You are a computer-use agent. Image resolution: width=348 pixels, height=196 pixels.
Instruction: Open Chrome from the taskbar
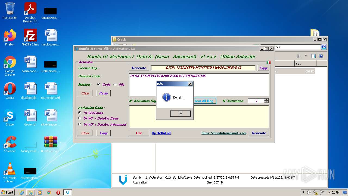click(49, 192)
